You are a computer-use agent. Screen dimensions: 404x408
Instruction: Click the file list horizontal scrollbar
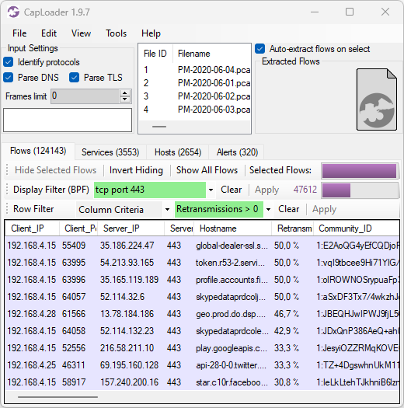(x=159, y=127)
